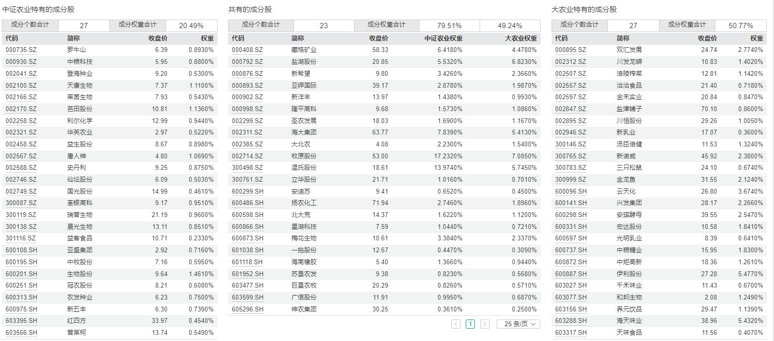Screen dimensions: 774x341
Task: Open stock code 000895.SZ link
Action: (x=571, y=50)
